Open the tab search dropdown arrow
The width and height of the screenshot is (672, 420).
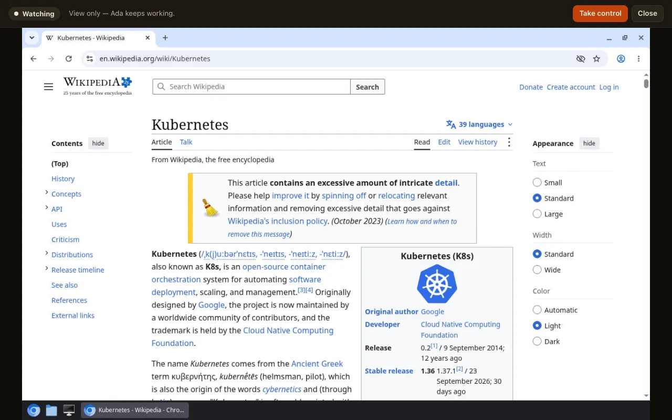click(x=32, y=38)
